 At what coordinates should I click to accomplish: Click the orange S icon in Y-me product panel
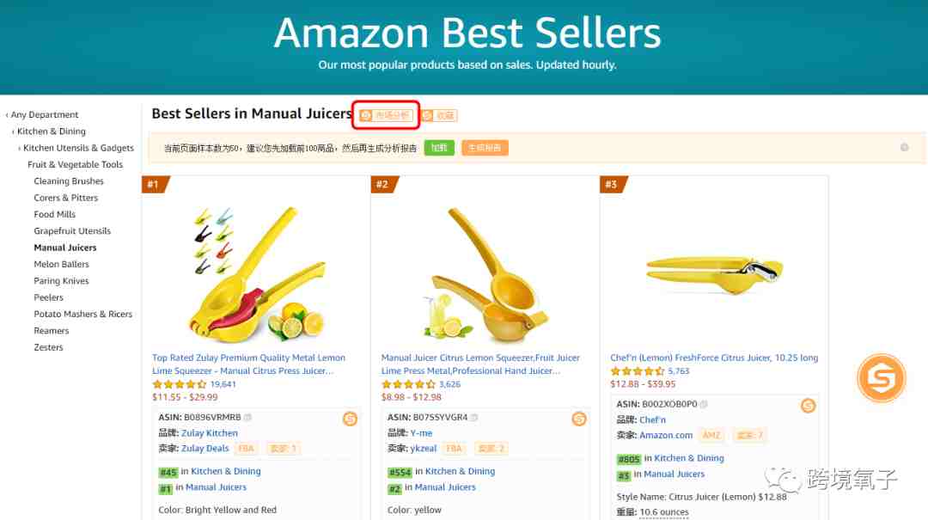click(x=579, y=419)
